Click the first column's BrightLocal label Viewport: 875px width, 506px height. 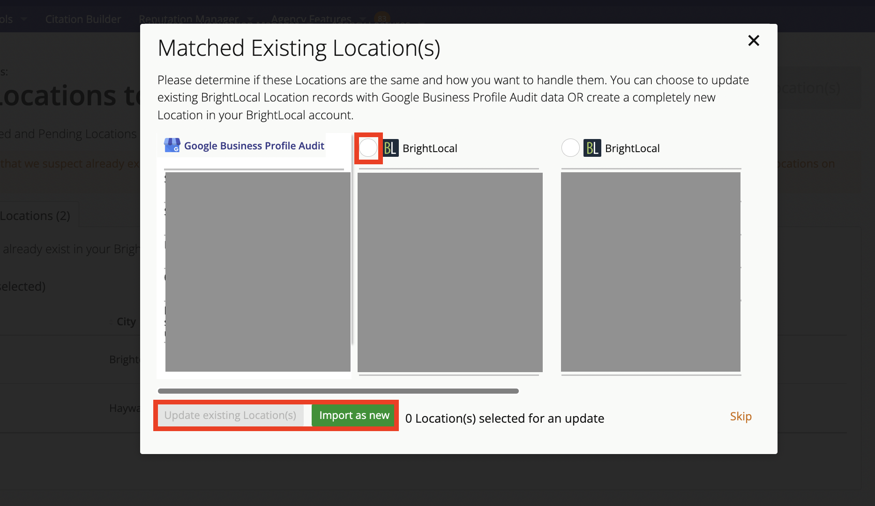pos(430,148)
